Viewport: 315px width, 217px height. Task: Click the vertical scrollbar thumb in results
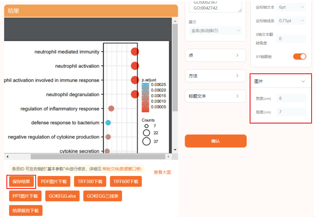(x=175, y=68)
